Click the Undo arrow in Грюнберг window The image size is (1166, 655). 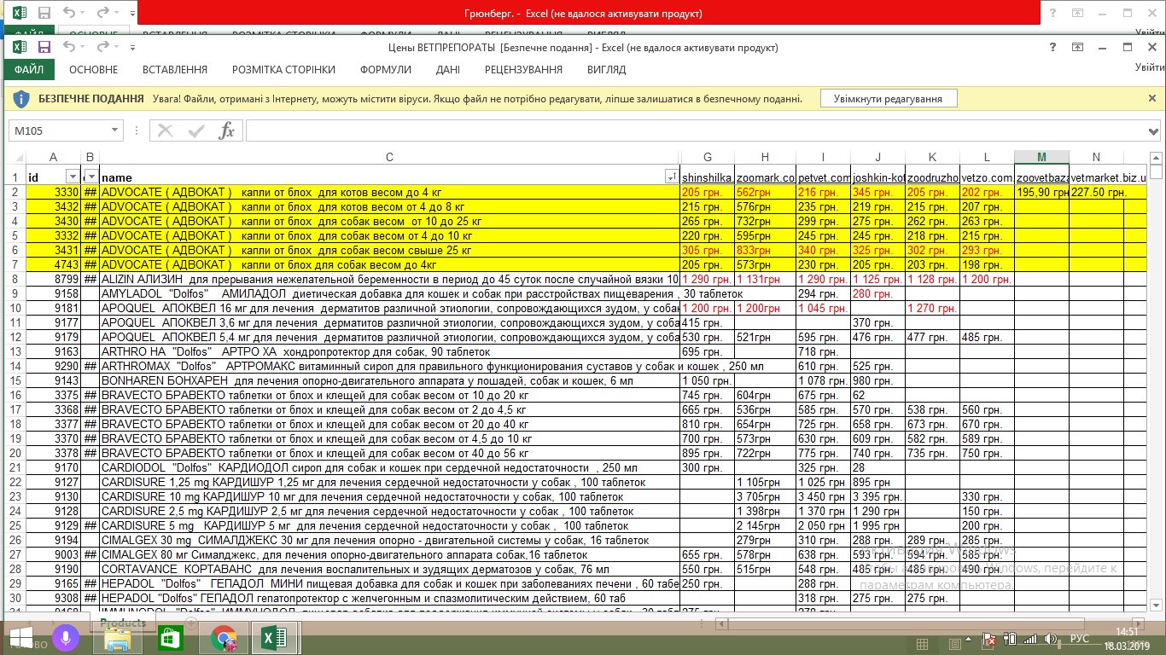pos(69,14)
